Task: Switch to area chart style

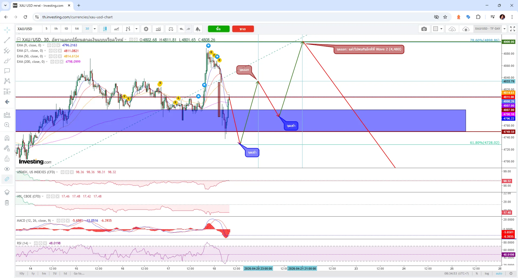Action: pos(117,29)
